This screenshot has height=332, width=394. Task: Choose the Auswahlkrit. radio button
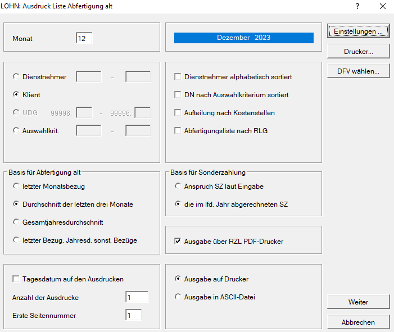16,130
